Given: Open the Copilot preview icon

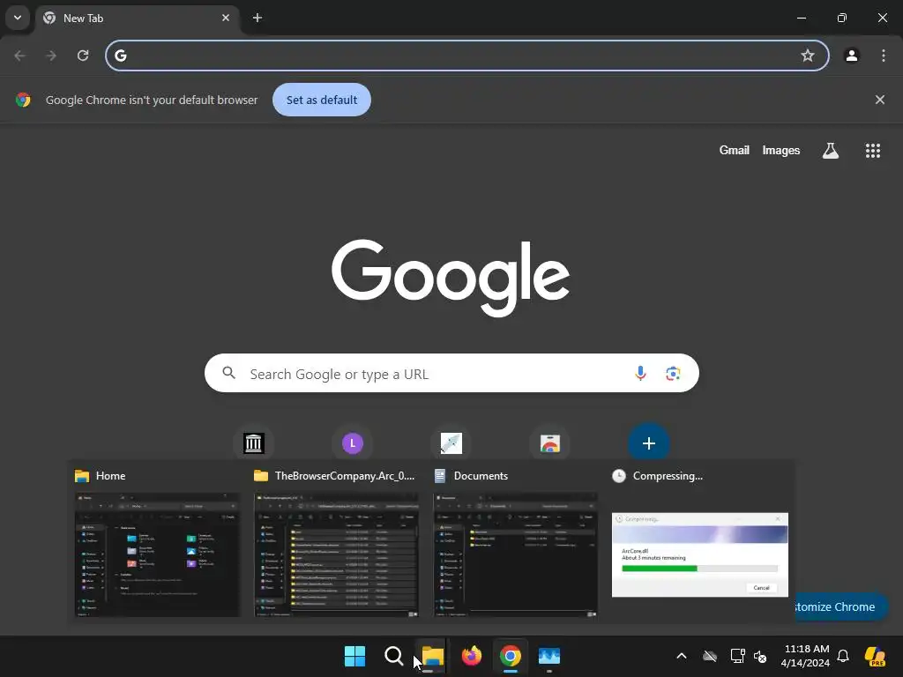Looking at the screenshot, I should pyautogui.click(x=876, y=656).
